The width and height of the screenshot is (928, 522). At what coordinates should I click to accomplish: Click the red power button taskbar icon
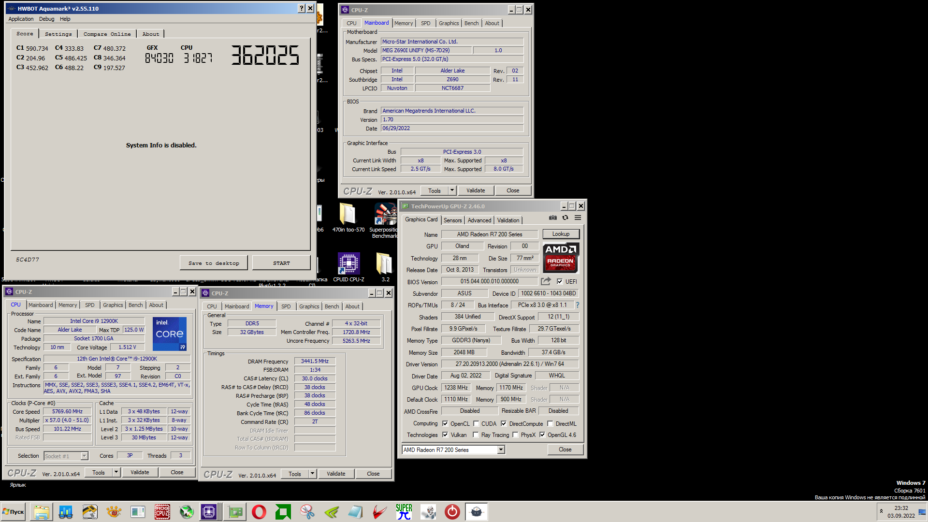pos(452,512)
